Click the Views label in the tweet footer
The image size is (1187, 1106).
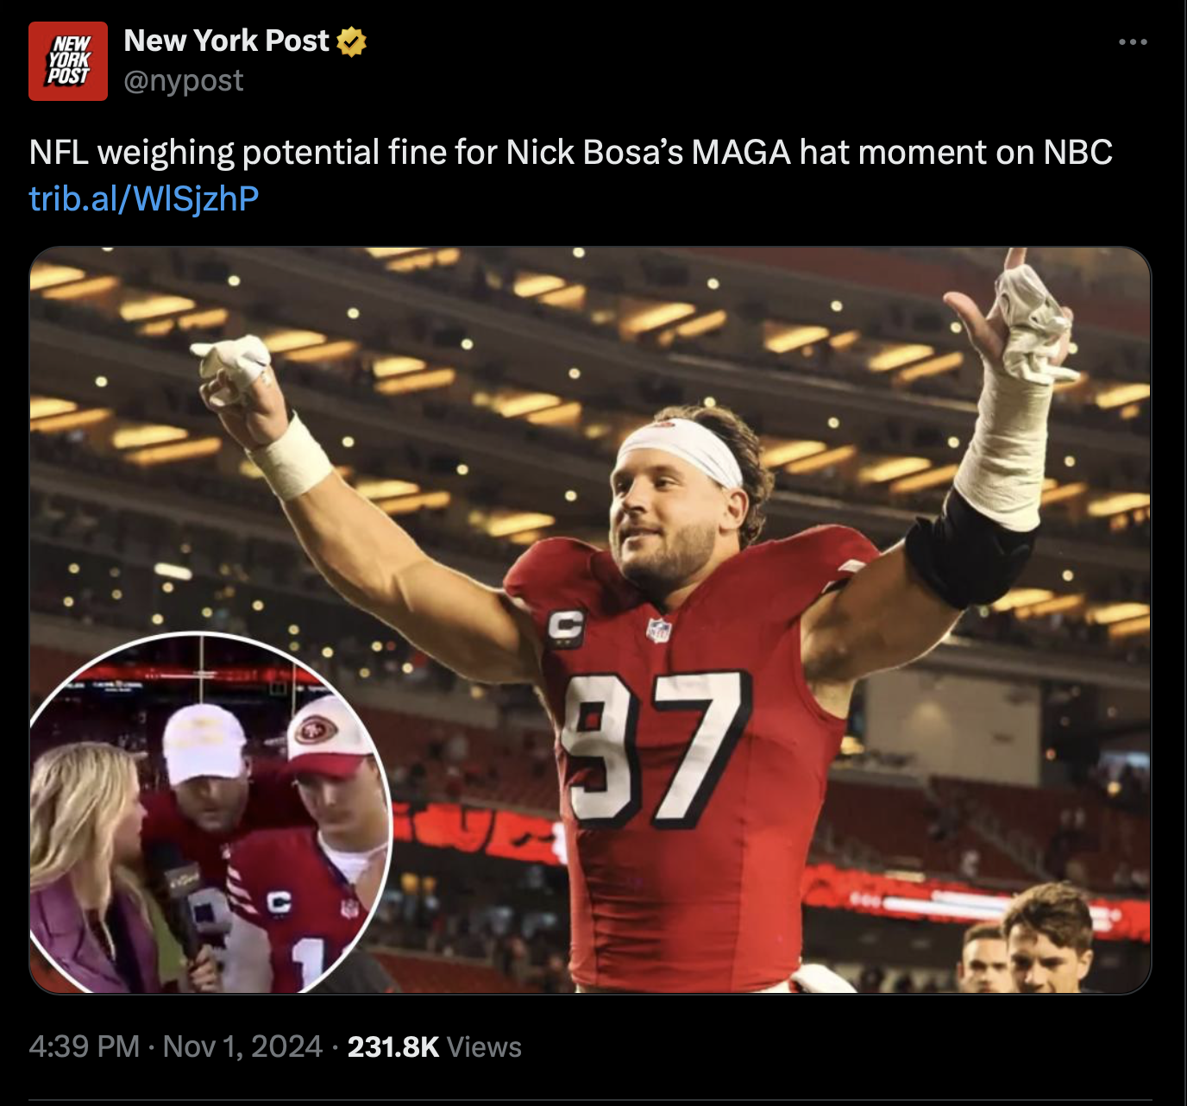point(484,1046)
